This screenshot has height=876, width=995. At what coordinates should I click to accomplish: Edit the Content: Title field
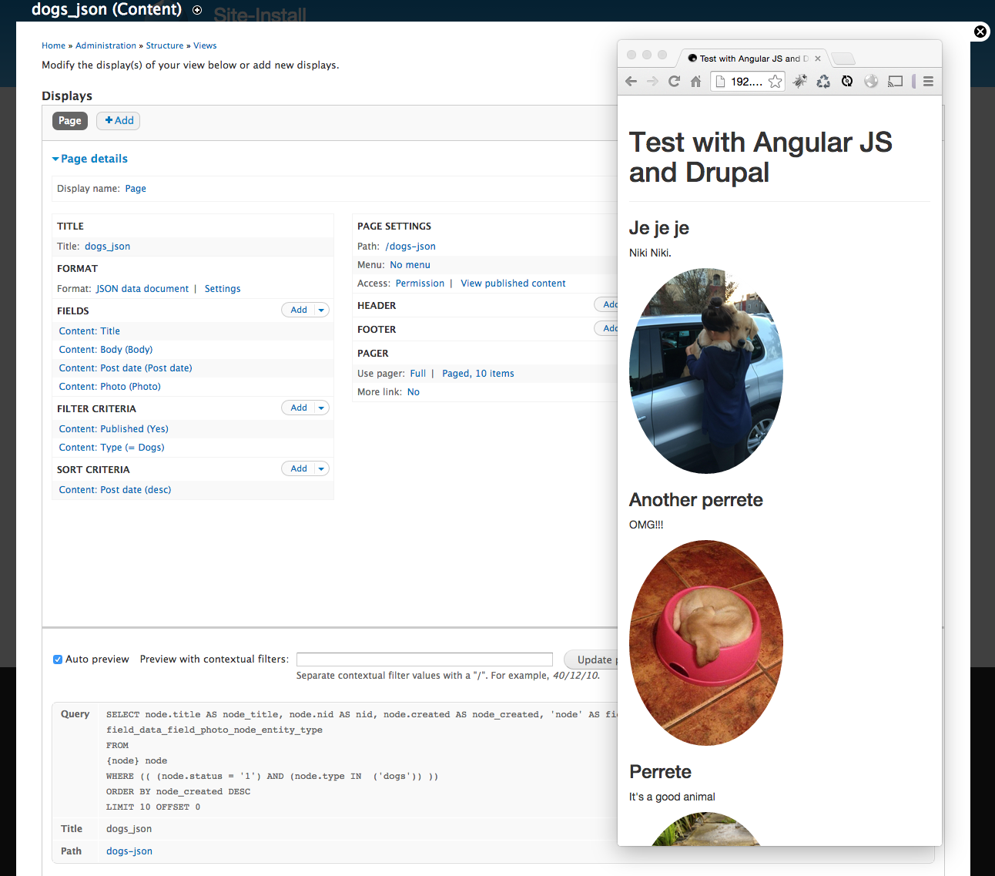pos(89,331)
